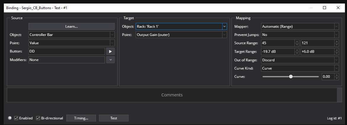Click the round status indicator beside Enabled
The width and height of the screenshot is (347, 125).
pyautogui.click(x=10, y=118)
